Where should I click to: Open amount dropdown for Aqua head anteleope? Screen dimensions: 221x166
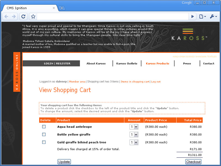[134, 127]
